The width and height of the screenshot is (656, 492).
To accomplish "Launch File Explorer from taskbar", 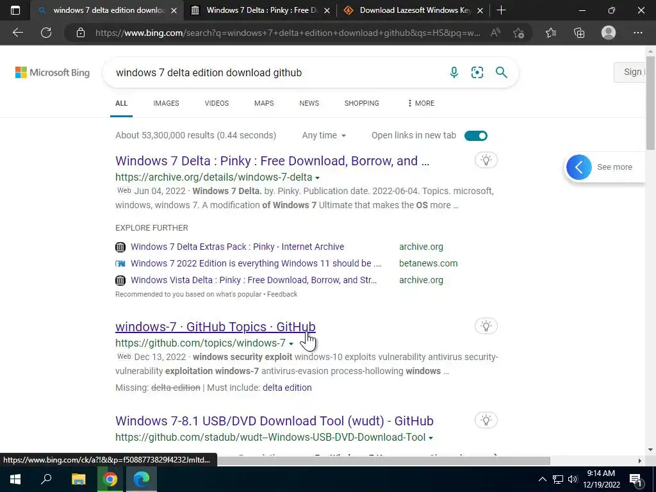I will 78,479.
